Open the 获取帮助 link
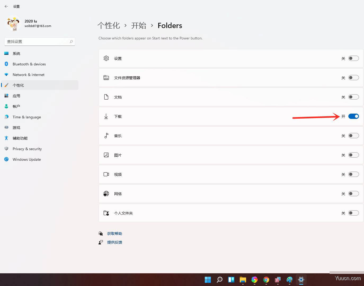The image size is (364, 286). point(114,234)
